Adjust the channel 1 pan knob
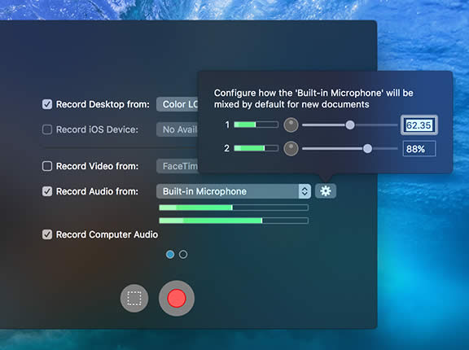469x350 pixels. pos(291,125)
